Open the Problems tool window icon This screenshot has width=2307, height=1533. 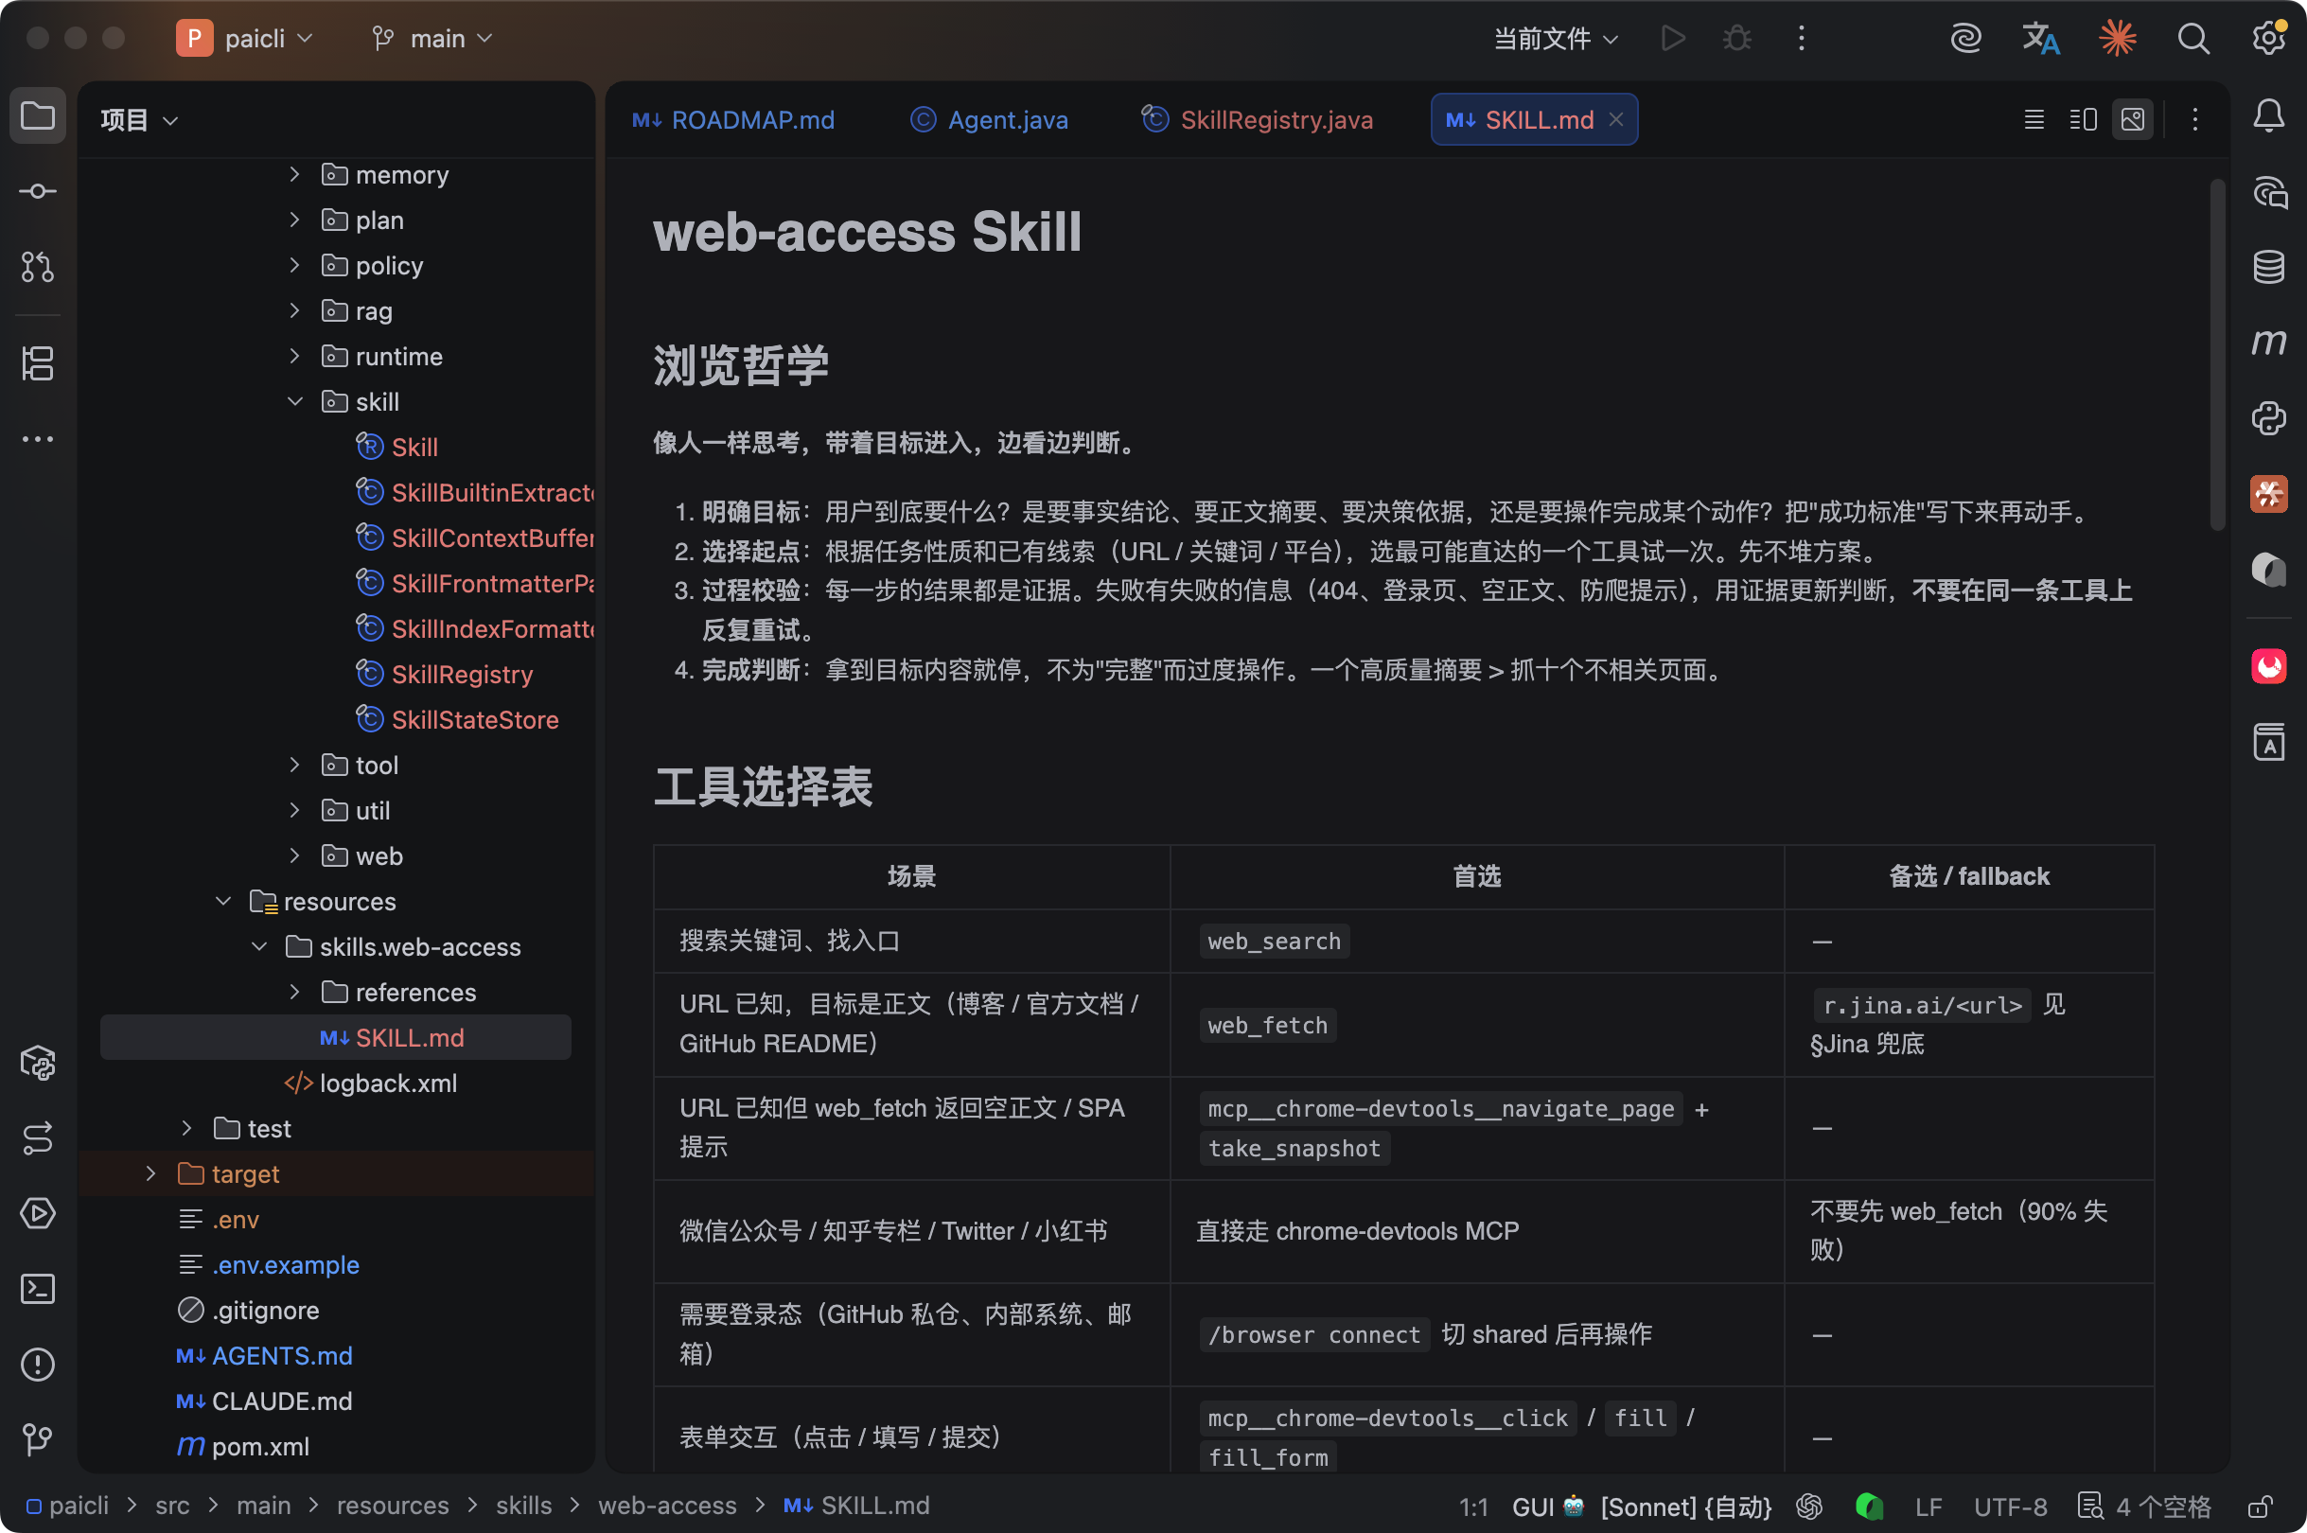pos(37,1364)
